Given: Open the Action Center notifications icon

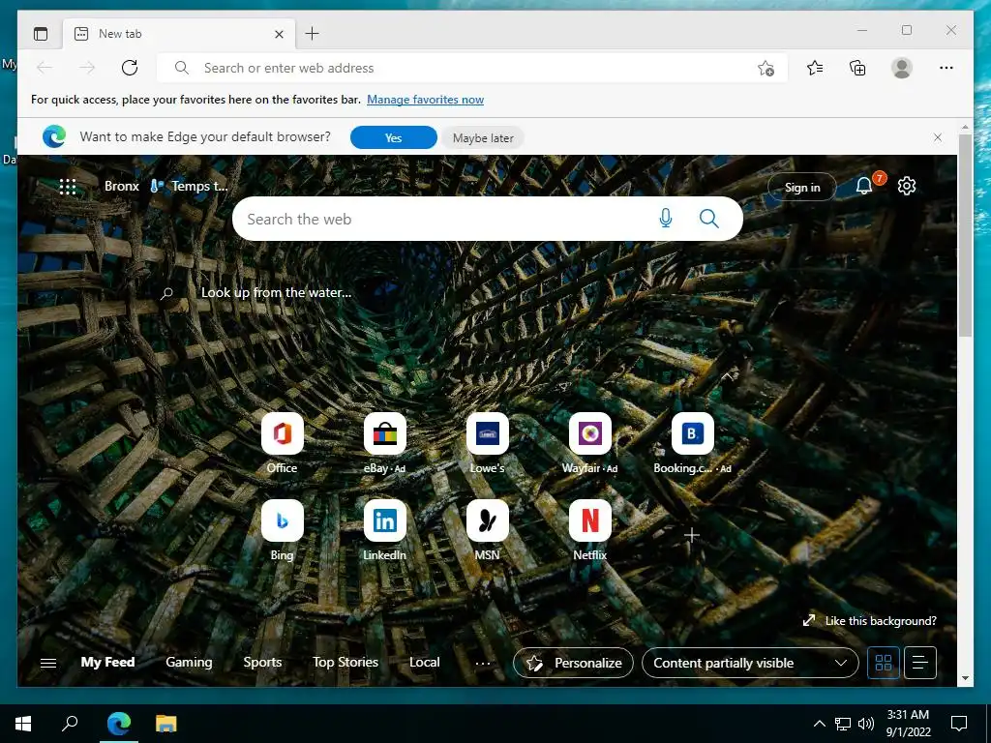Looking at the screenshot, I should [x=959, y=724].
